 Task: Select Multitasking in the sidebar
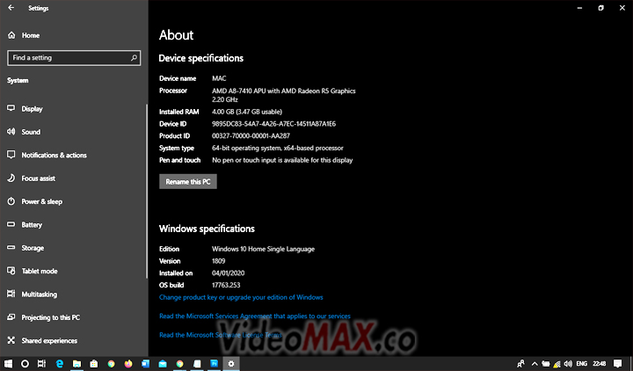(x=40, y=295)
